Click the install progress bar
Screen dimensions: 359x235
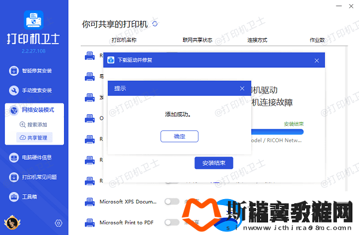(x=277, y=132)
